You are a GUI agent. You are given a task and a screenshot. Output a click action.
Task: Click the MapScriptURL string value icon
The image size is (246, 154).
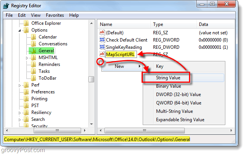coord(102,54)
